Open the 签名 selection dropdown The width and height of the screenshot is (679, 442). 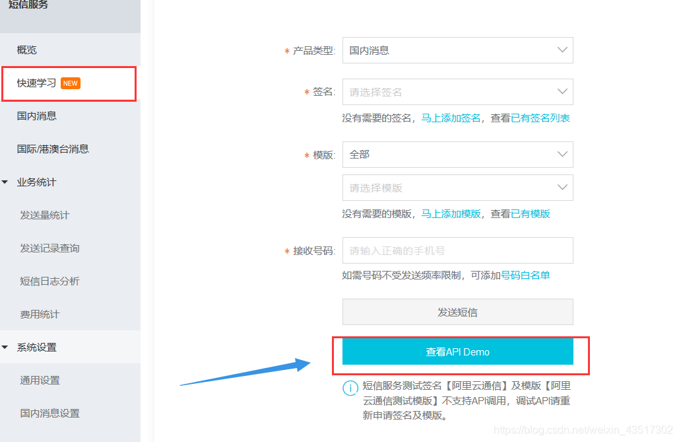click(x=458, y=92)
